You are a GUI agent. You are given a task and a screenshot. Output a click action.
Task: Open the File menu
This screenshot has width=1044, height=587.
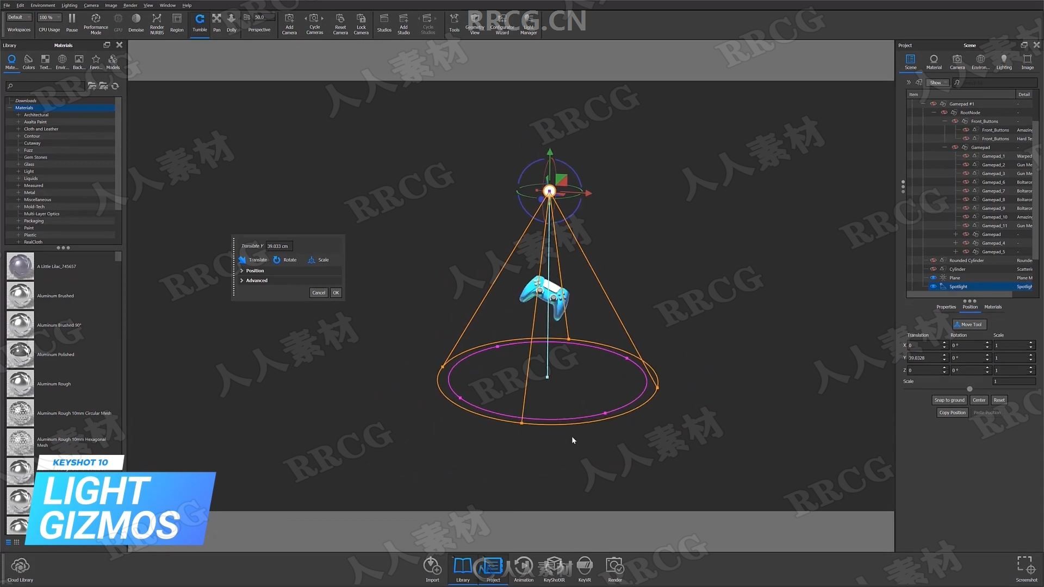click(x=7, y=5)
